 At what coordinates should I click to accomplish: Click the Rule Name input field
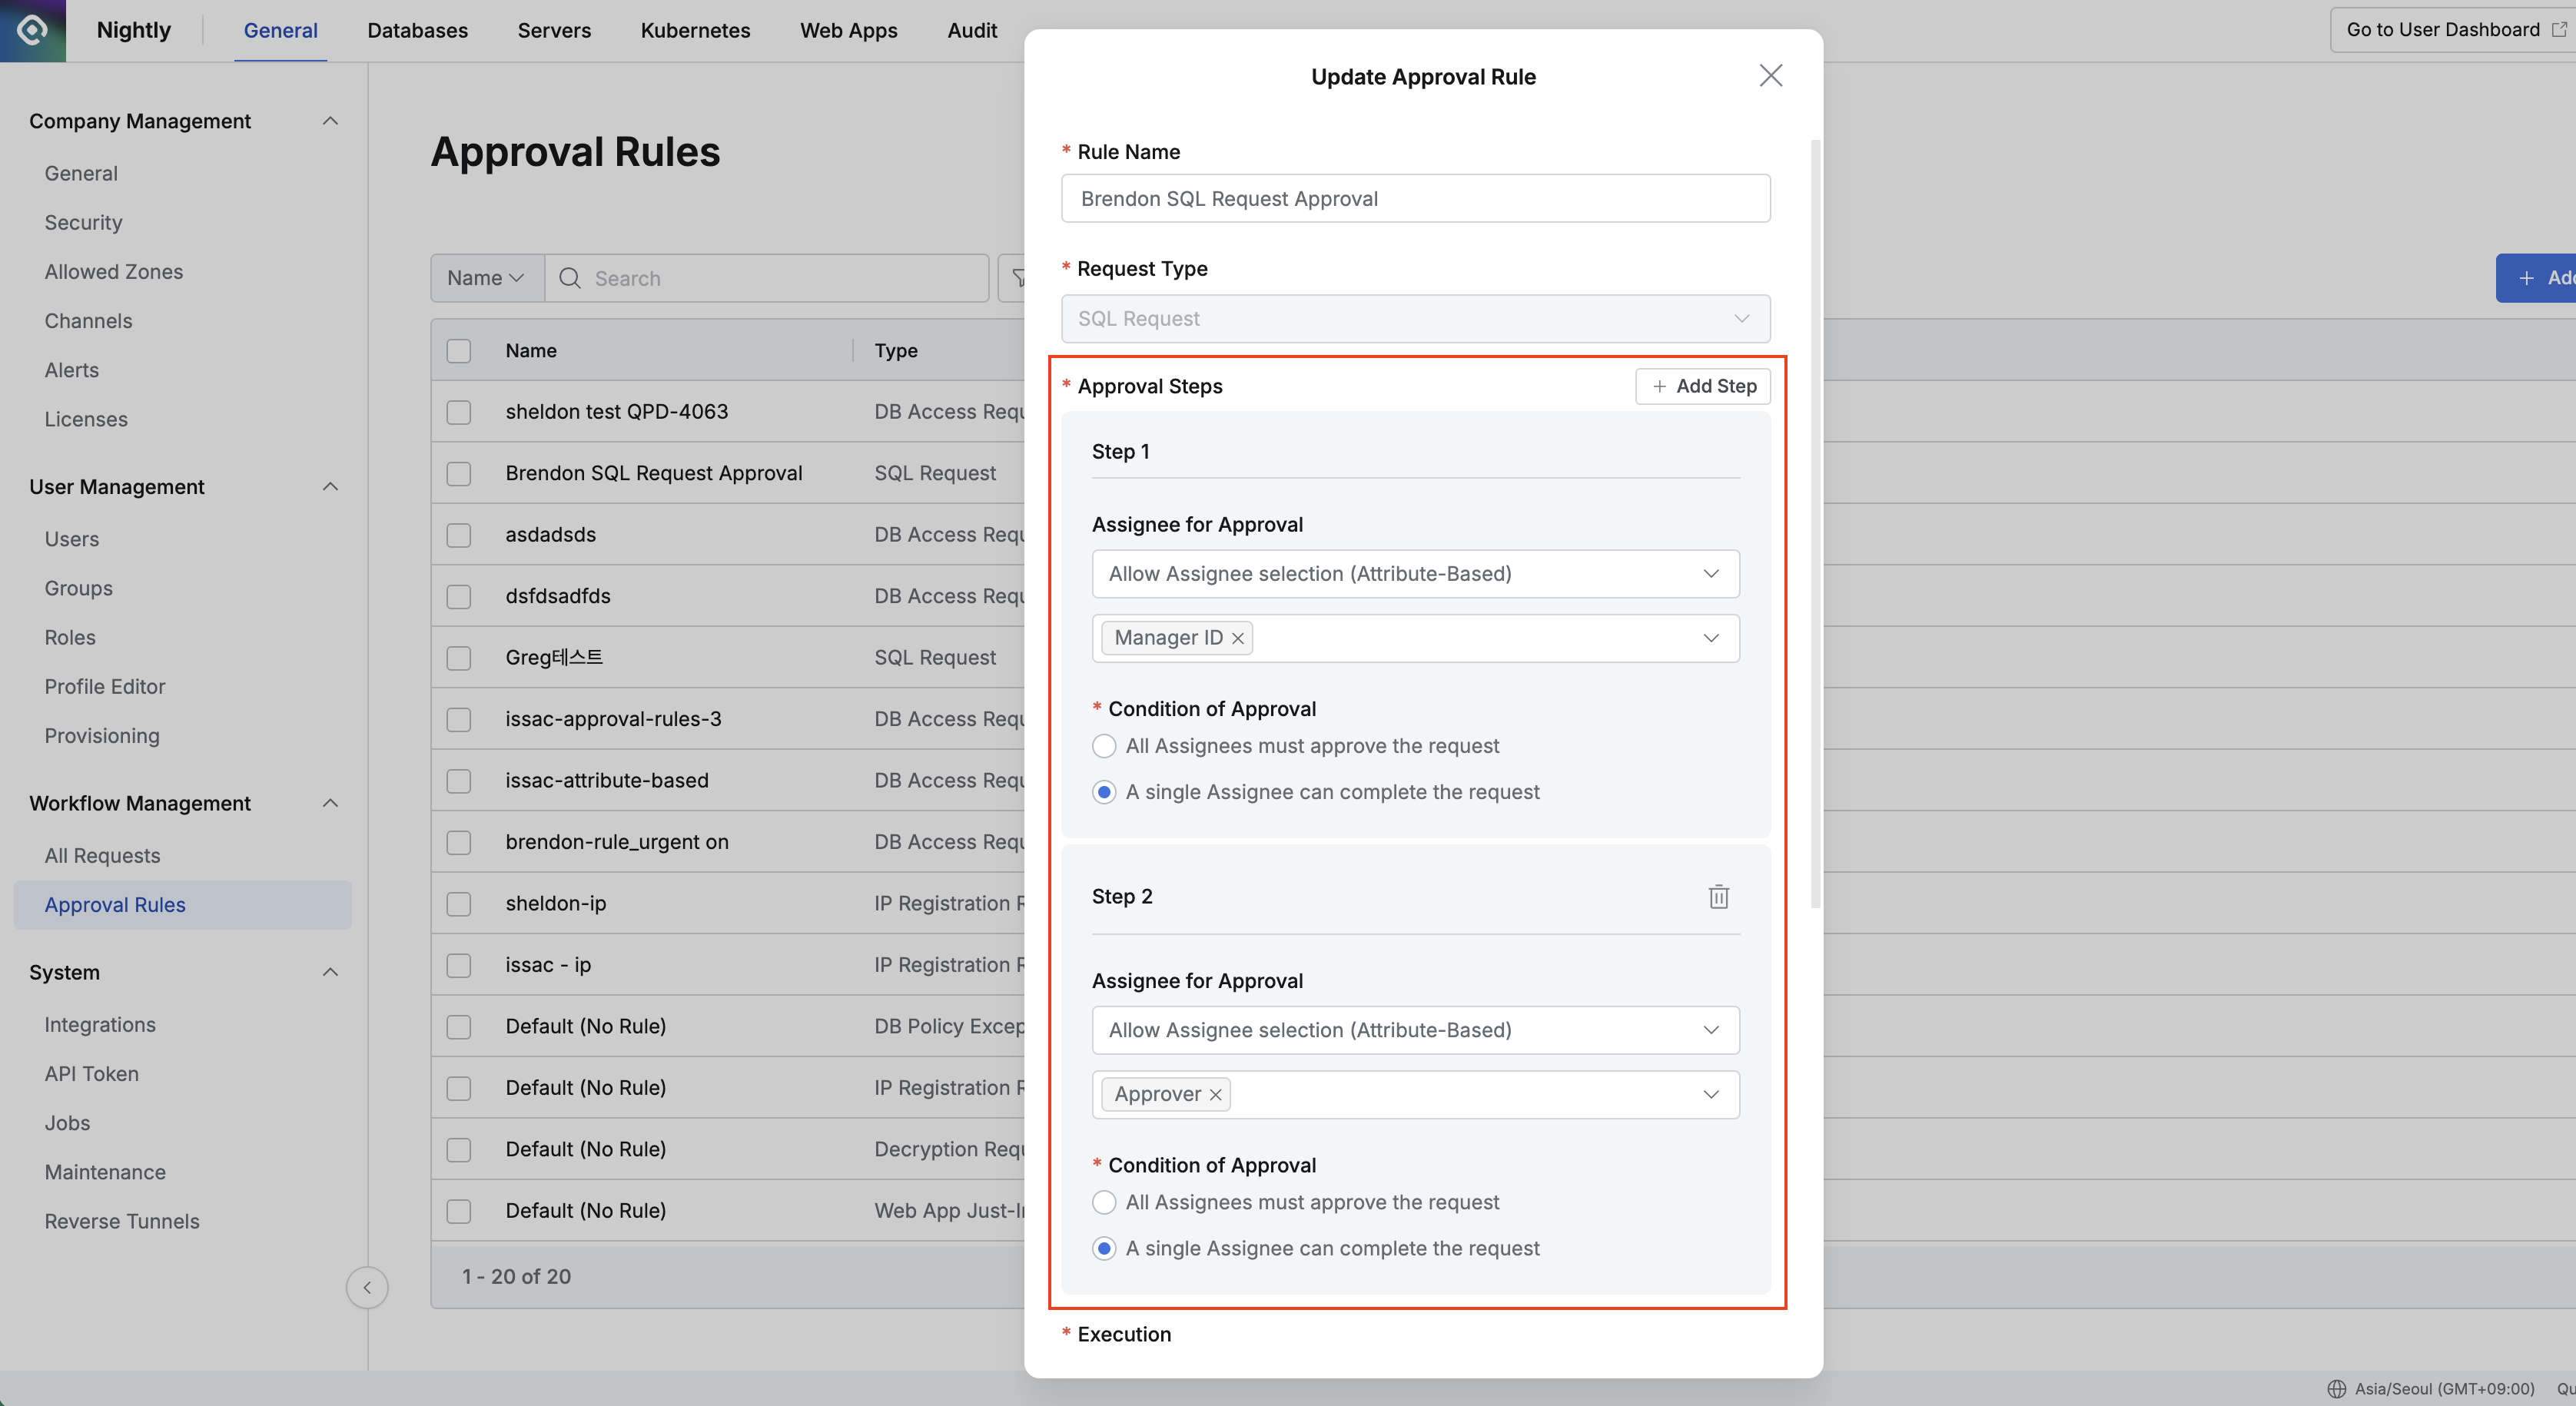click(1414, 198)
